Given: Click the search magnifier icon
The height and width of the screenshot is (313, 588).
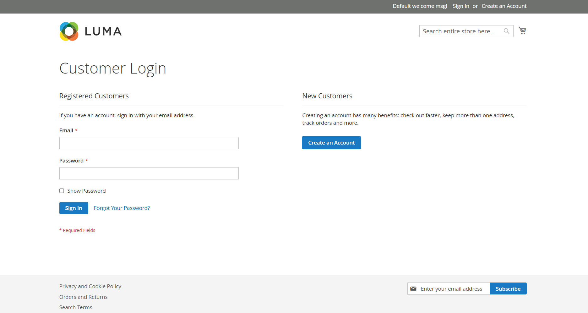Looking at the screenshot, I should (x=506, y=31).
